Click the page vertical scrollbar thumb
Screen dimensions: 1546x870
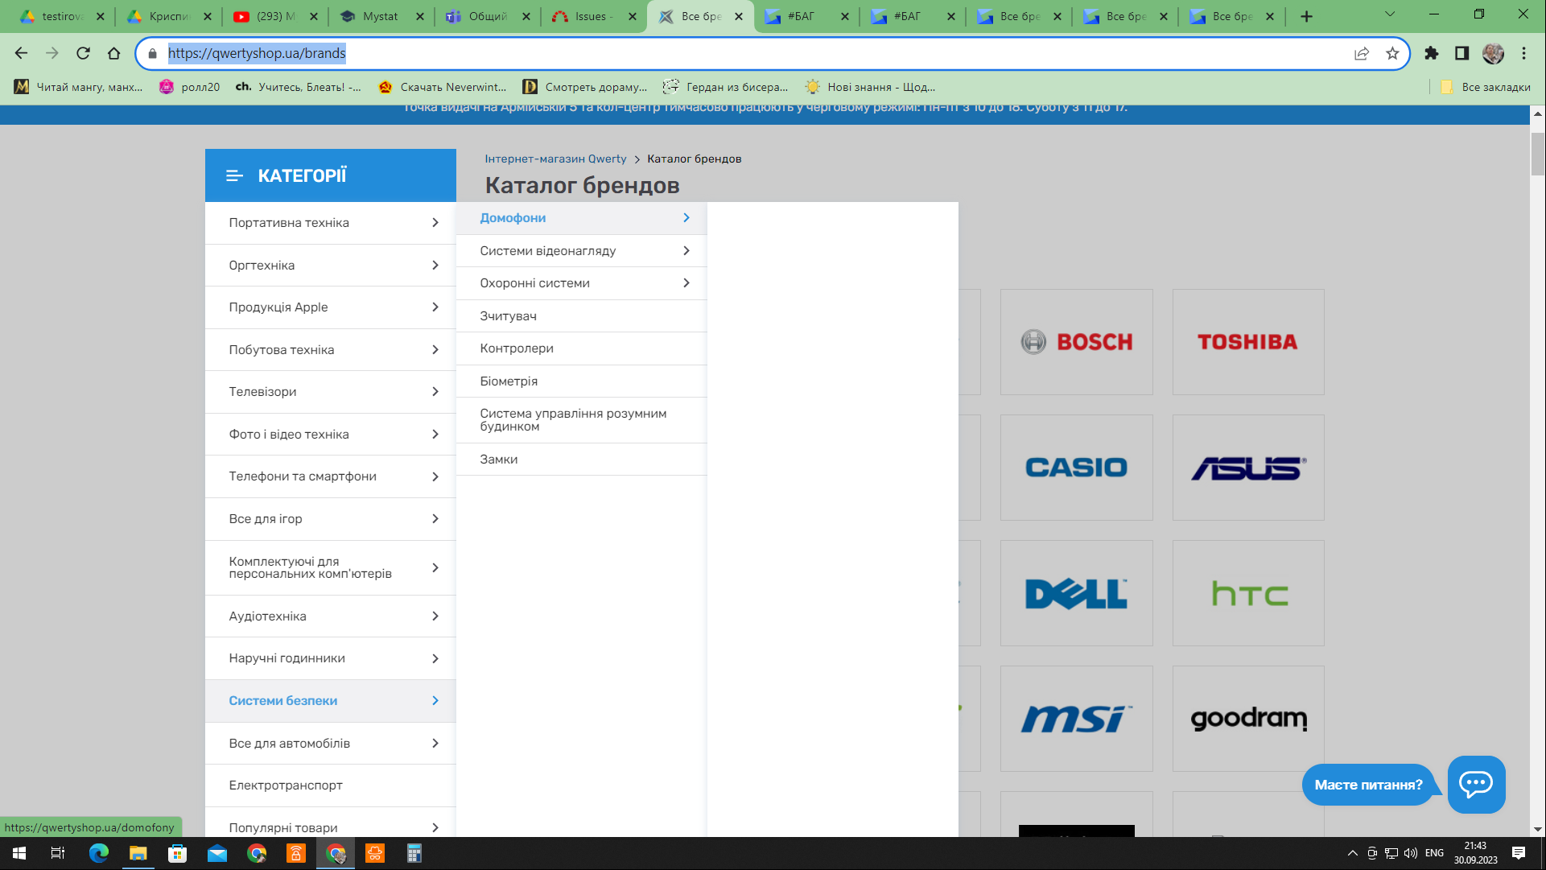pyautogui.click(x=1537, y=153)
